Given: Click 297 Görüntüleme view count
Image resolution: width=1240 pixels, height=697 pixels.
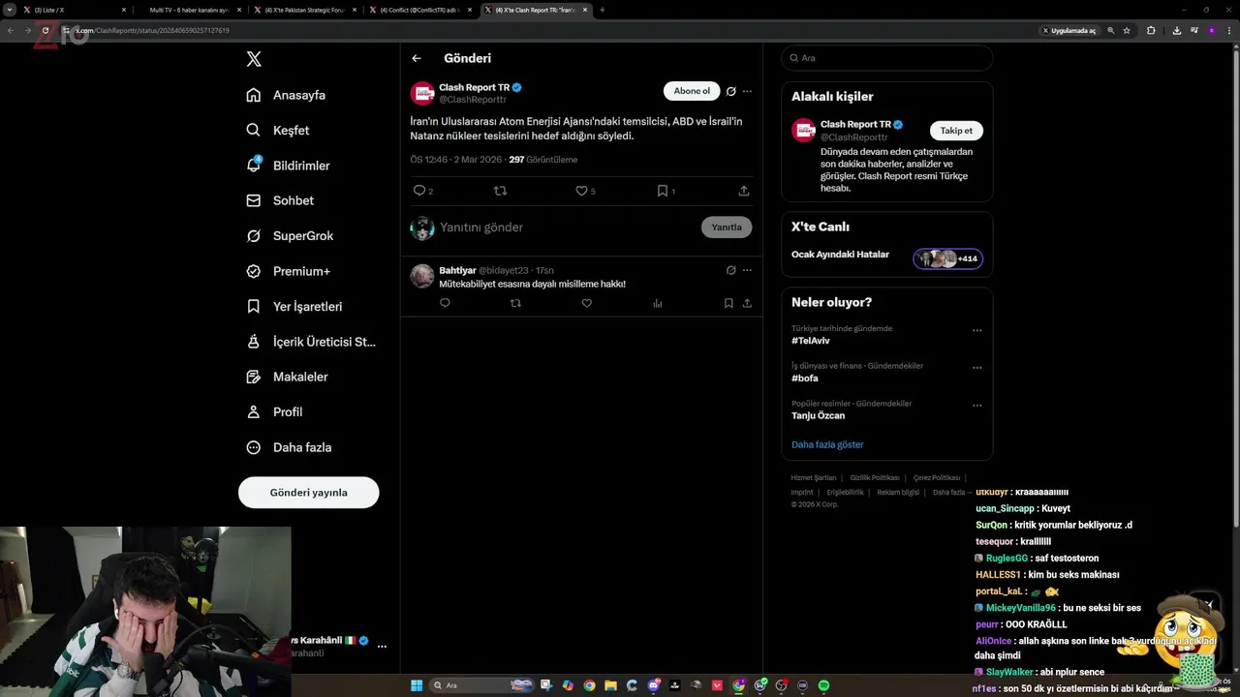Looking at the screenshot, I should (542, 160).
